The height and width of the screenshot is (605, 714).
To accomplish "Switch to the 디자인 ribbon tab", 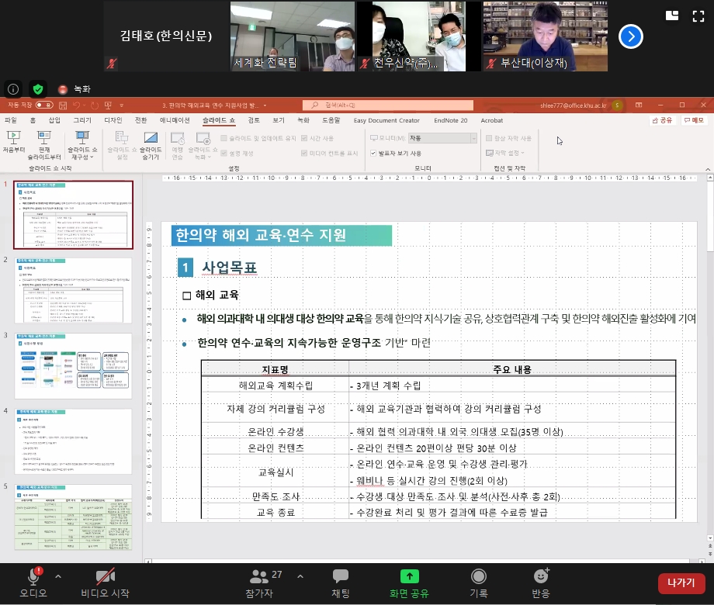I will click(x=113, y=120).
